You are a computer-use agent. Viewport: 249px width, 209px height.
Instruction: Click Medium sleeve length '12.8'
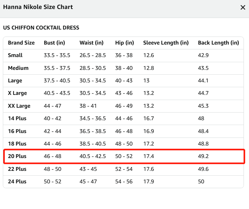pyautogui.click(x=149, y=68)
